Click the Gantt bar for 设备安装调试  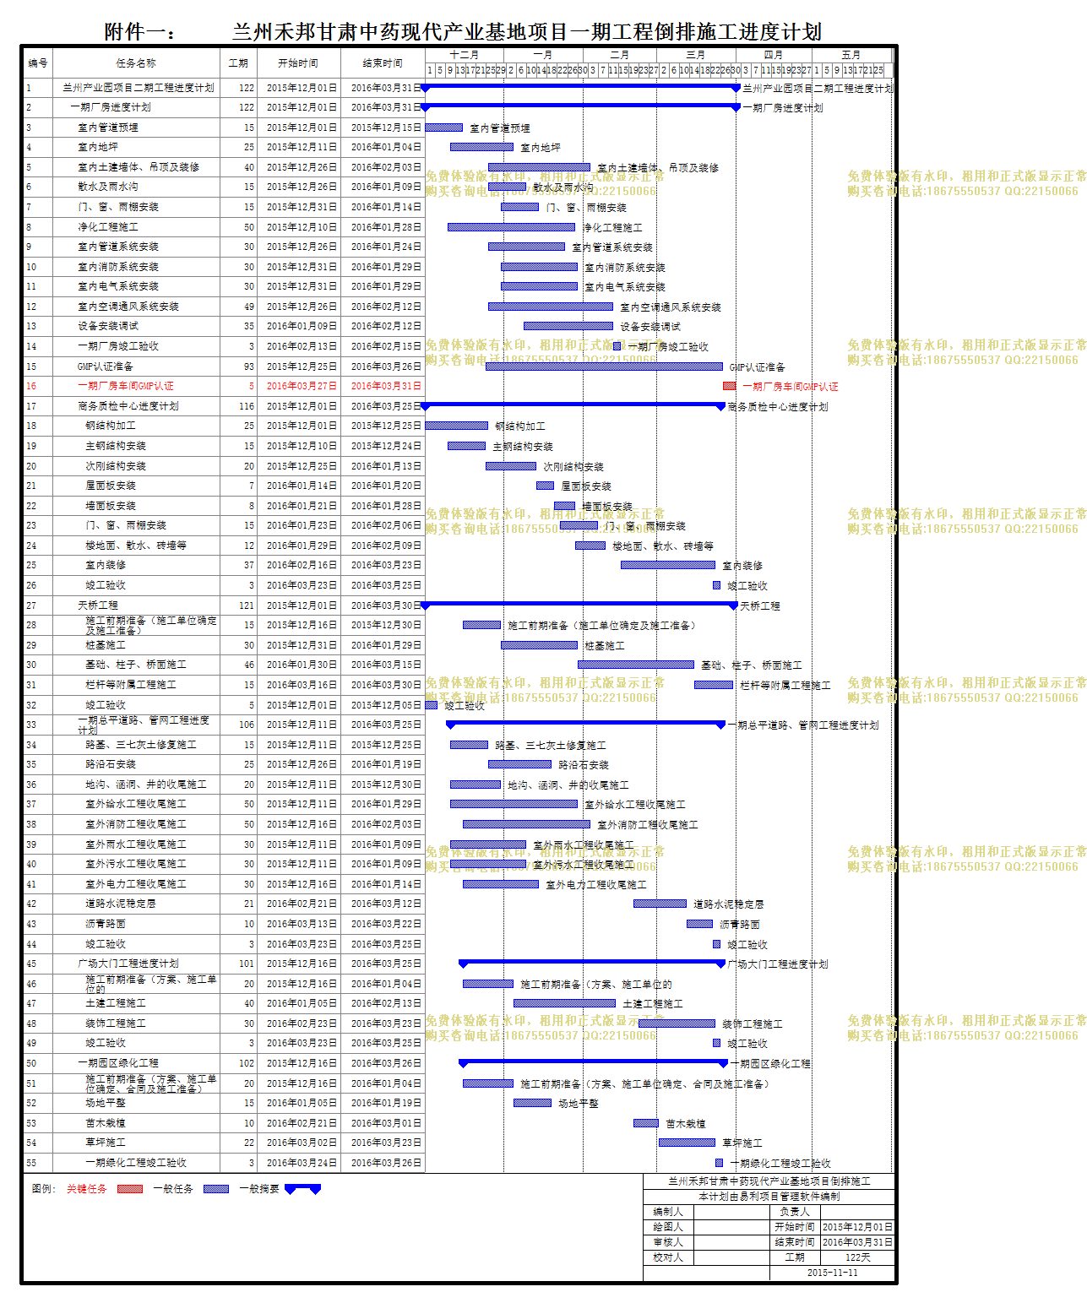568,326
